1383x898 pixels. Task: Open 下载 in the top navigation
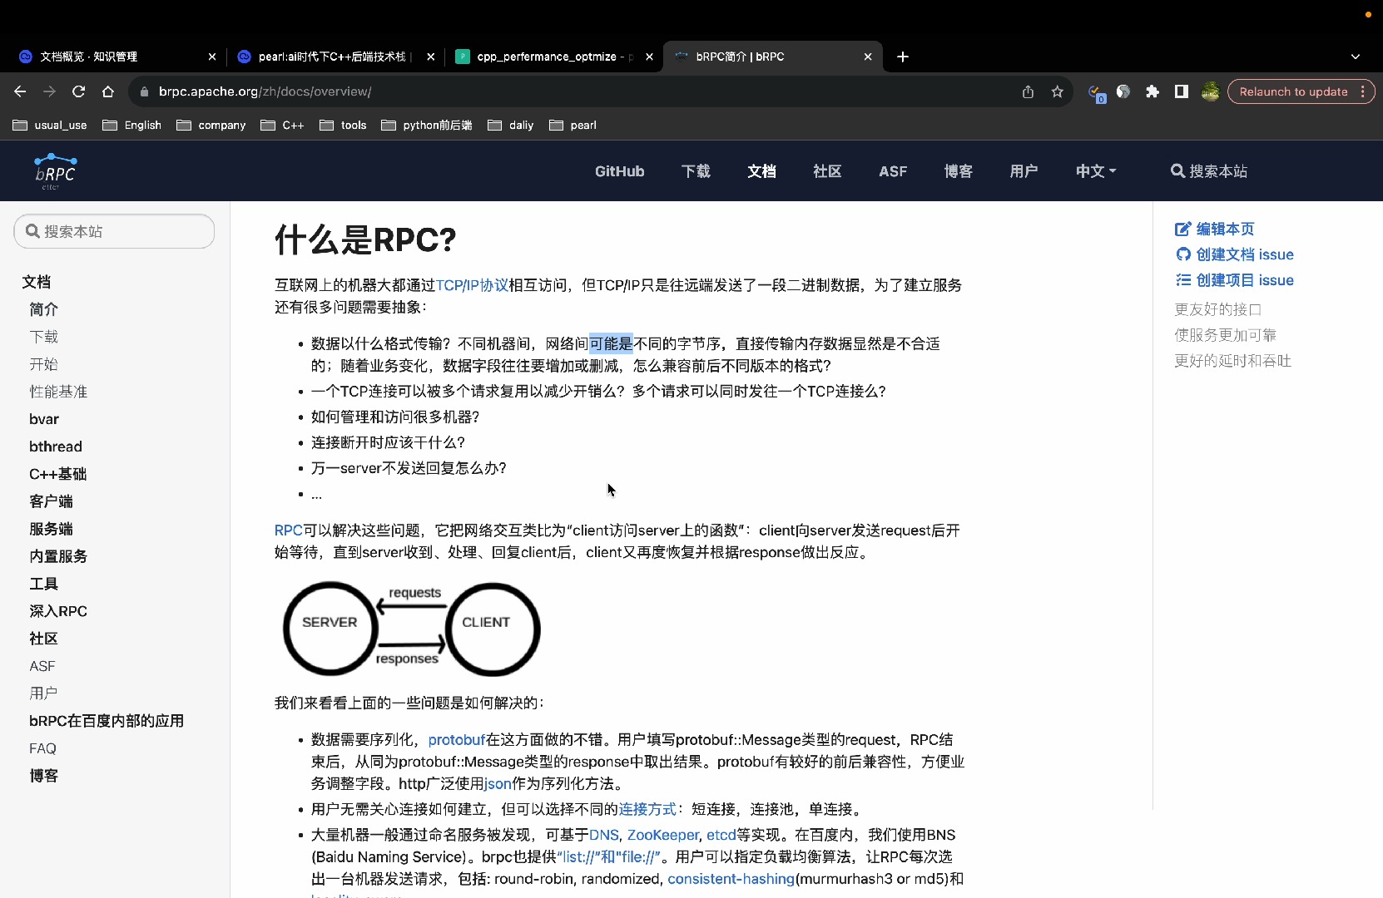696,171
